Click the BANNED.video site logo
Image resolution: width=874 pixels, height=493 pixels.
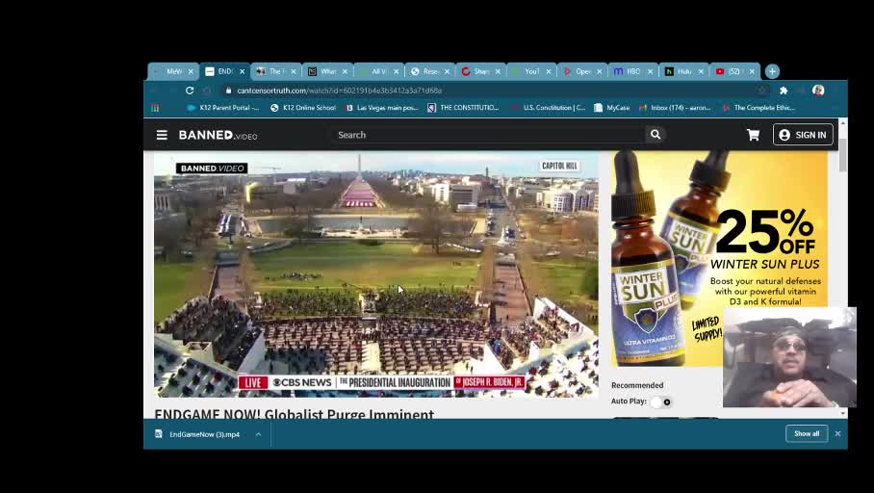[x=218, y=135]
